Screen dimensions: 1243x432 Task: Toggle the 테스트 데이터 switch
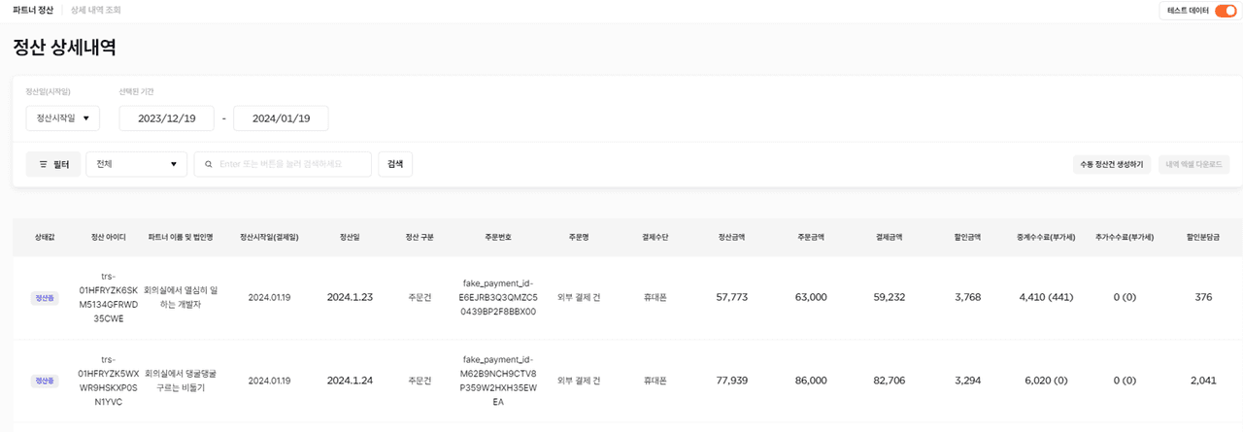point(1225,11)
